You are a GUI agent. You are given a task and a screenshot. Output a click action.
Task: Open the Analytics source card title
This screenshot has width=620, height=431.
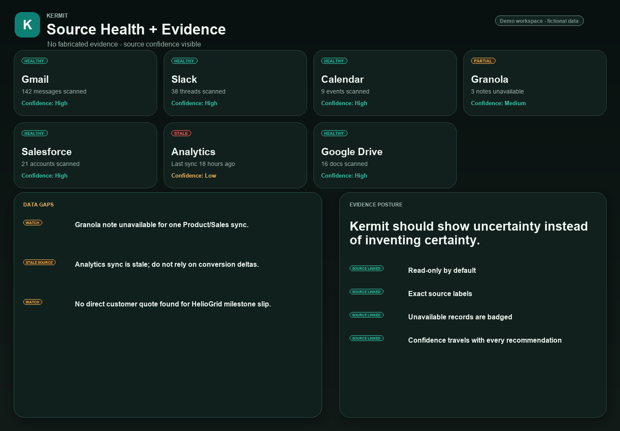pos(193,152)
